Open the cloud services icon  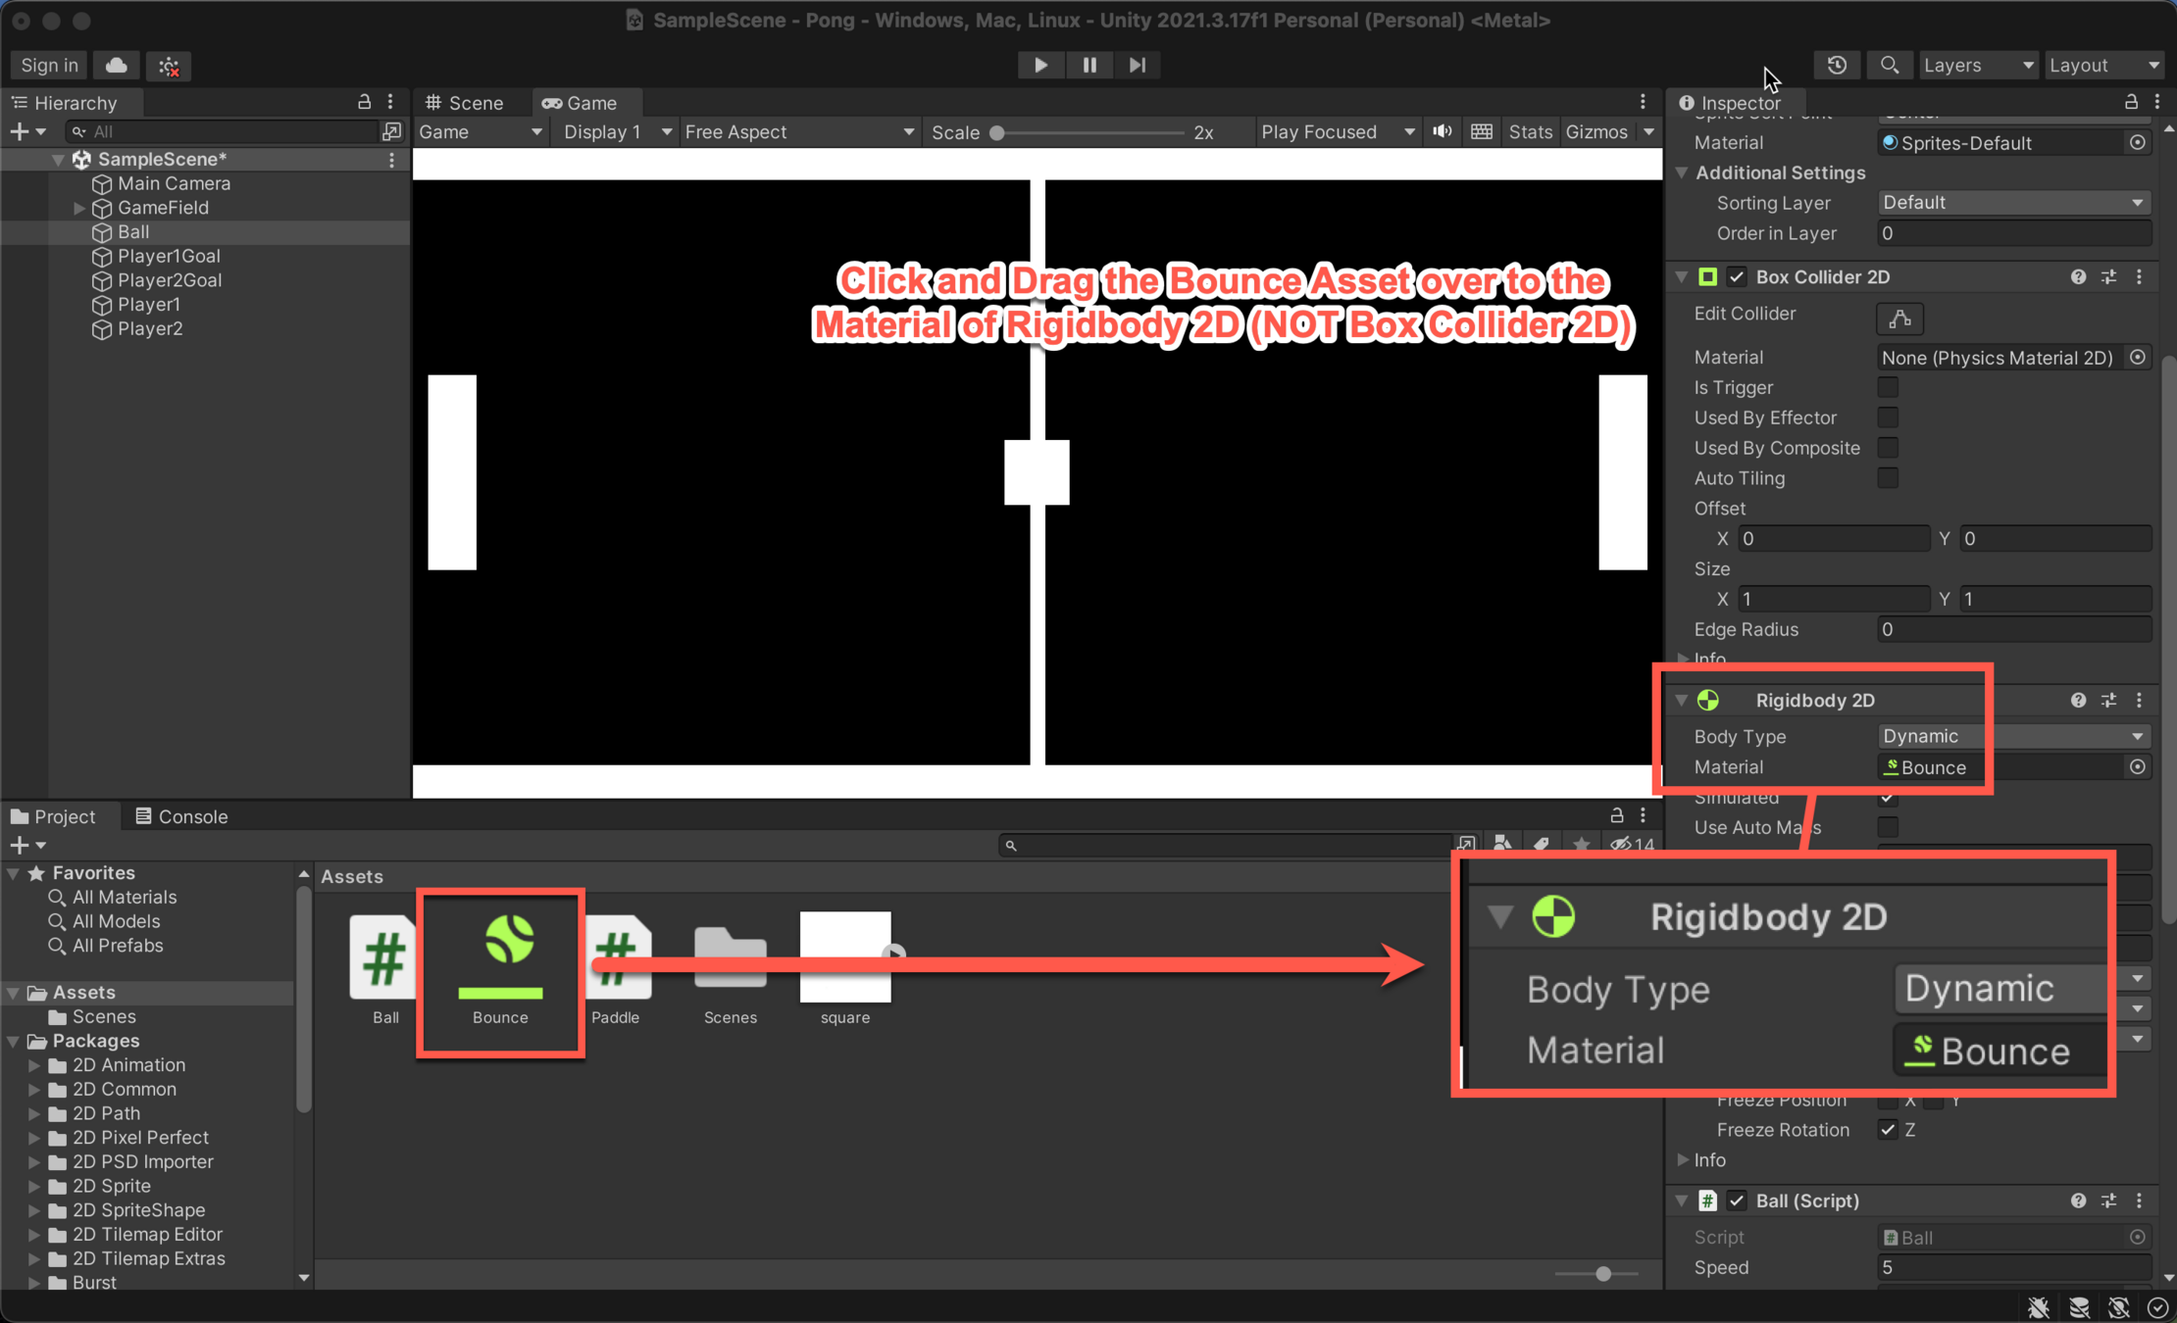click(116, 65)
